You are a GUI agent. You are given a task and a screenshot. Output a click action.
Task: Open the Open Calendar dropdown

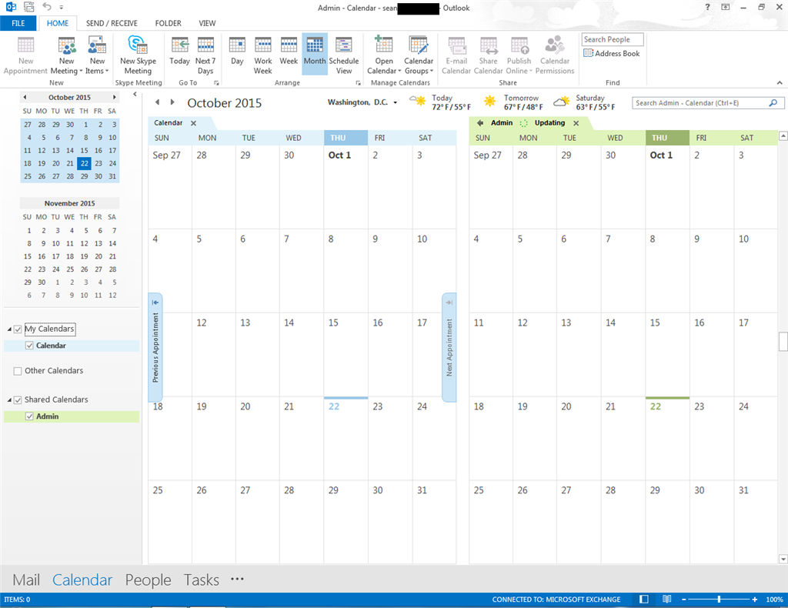point(384,55)
